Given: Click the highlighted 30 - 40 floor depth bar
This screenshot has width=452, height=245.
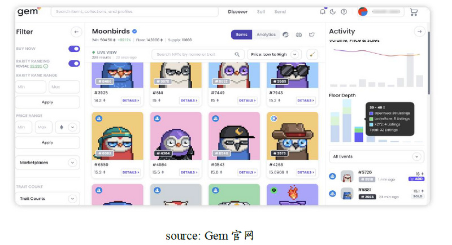Looking at the screenshot, I should [359, 134].
